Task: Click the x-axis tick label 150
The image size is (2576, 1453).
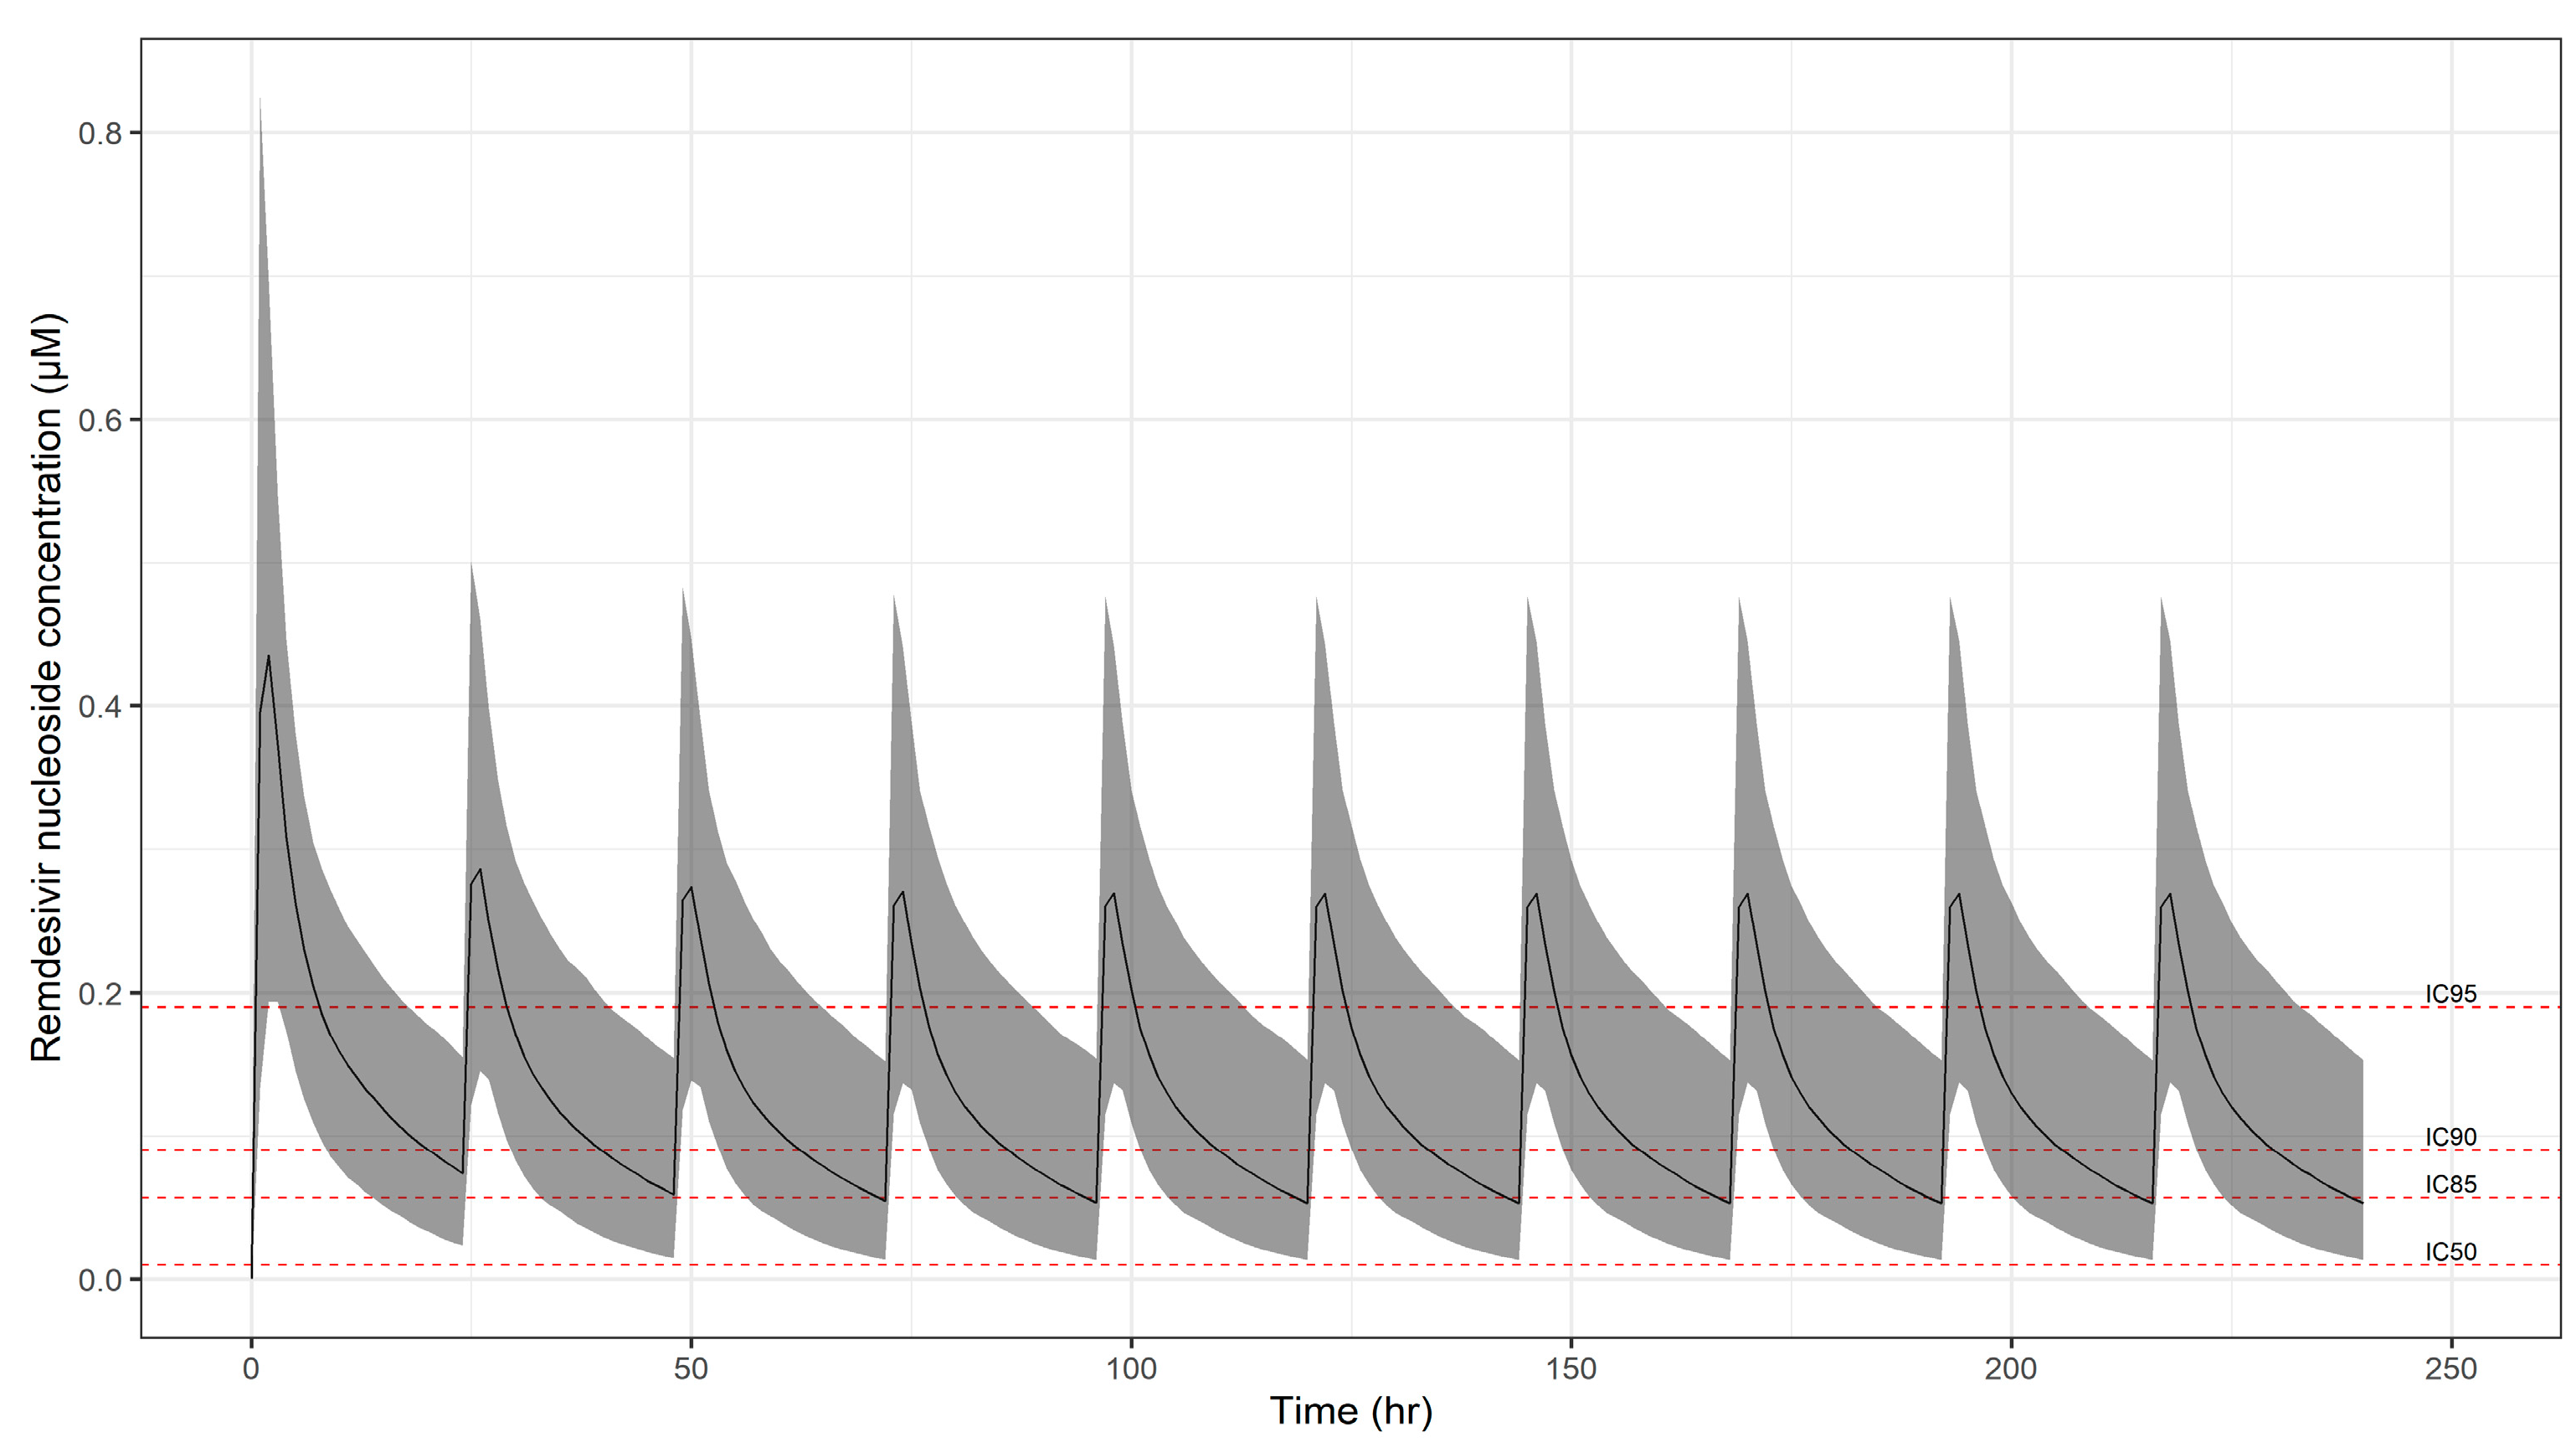Action: (1571, 1368)
